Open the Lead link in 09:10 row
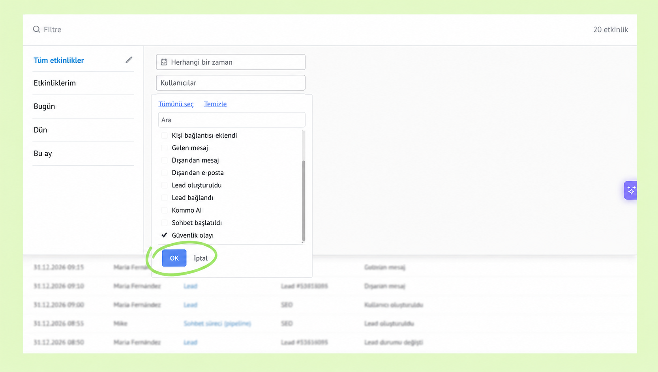This screenshot has width=658, height=372. tap(190, 286)
